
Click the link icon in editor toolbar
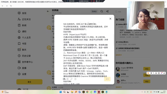71,79
